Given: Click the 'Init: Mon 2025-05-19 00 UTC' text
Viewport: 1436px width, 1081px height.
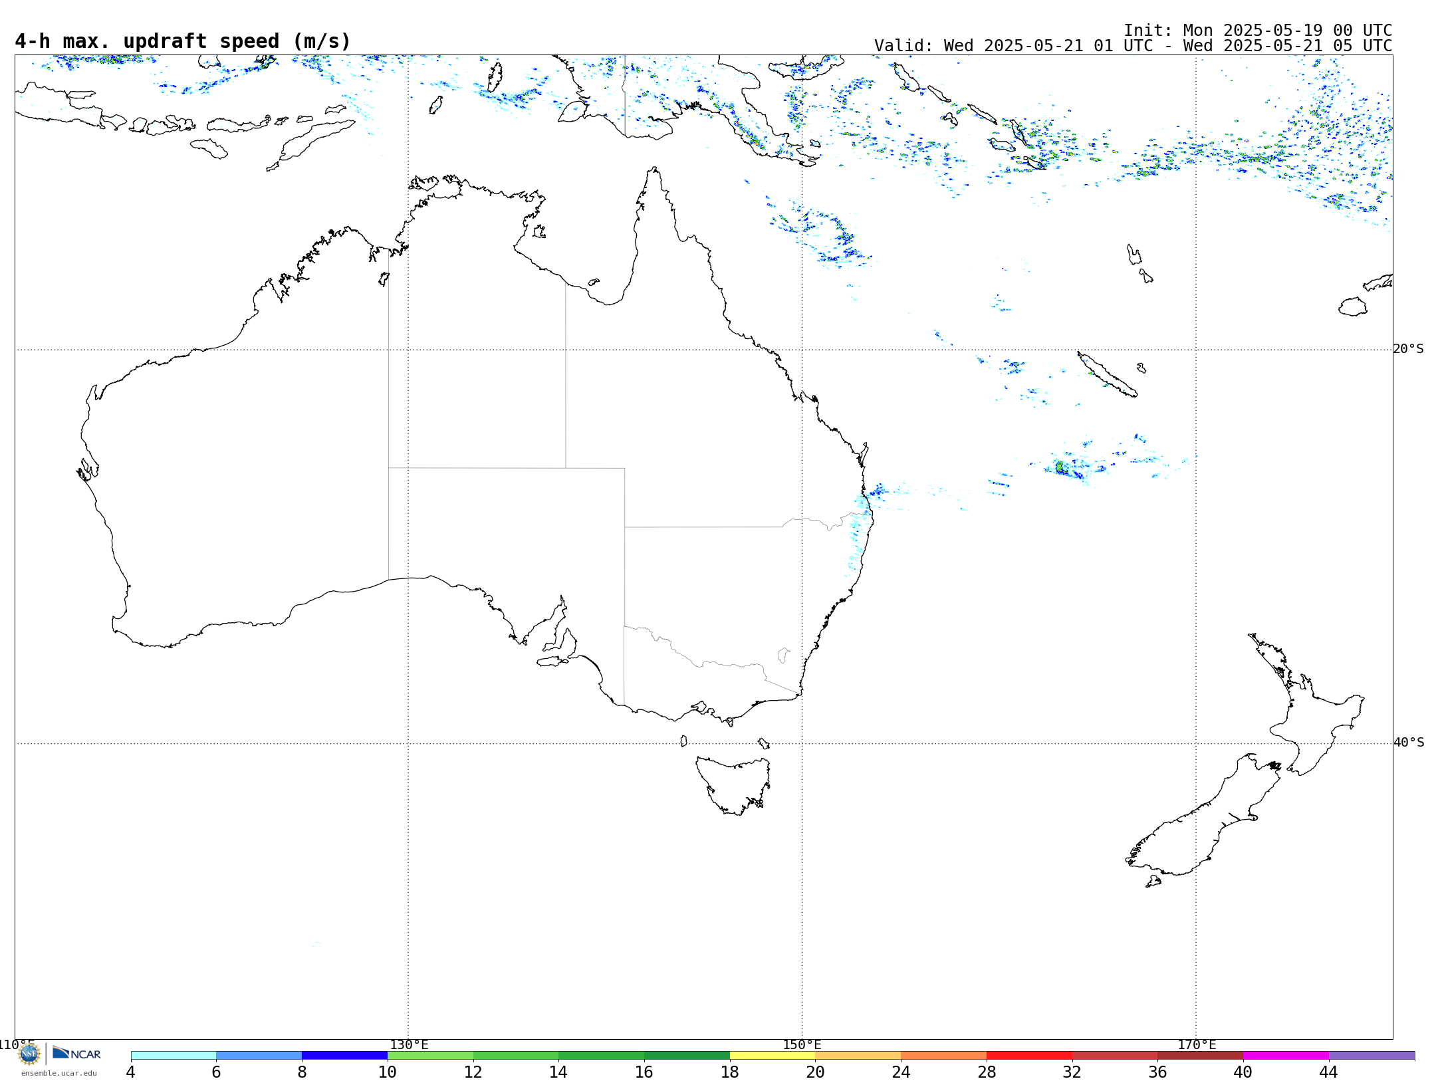Looking at the screenshot, I should (x=1258, y=31).
